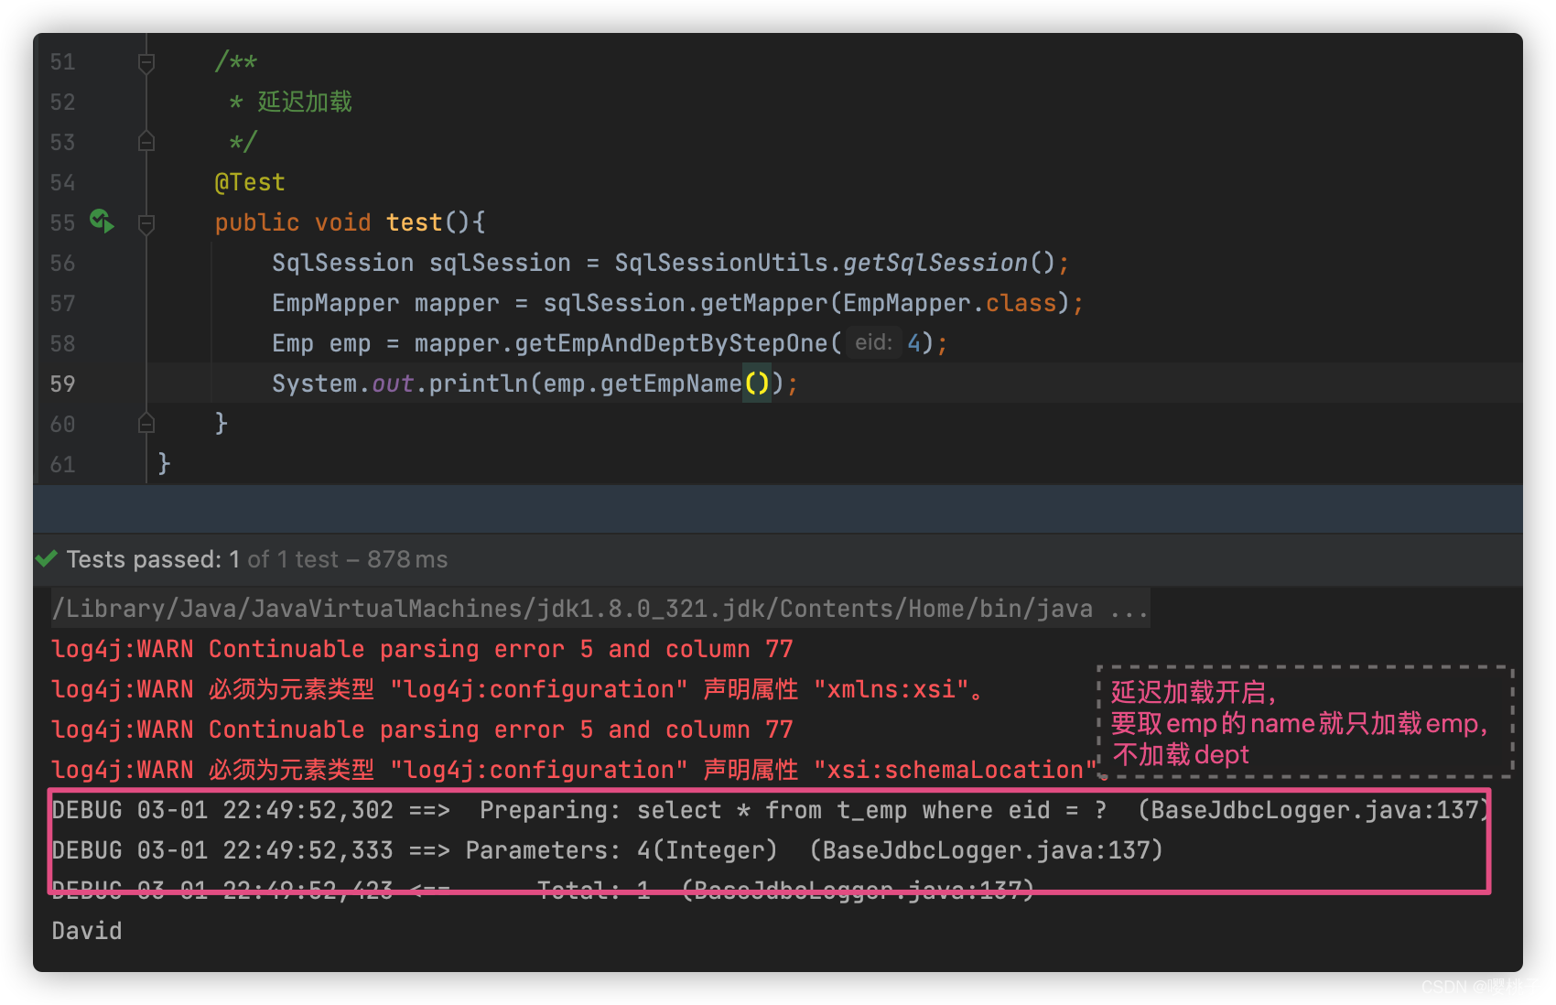Click BaseJdbcLogger.java:137 link on Parameters line
Screen dimensions: 1556x1005
986,850
